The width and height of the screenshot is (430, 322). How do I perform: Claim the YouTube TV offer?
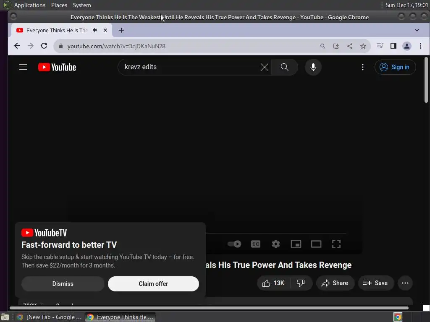coord(153,284)
